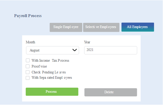Click the gray Delete button
This screenshot has width=163, height=106.
point(111,92)
